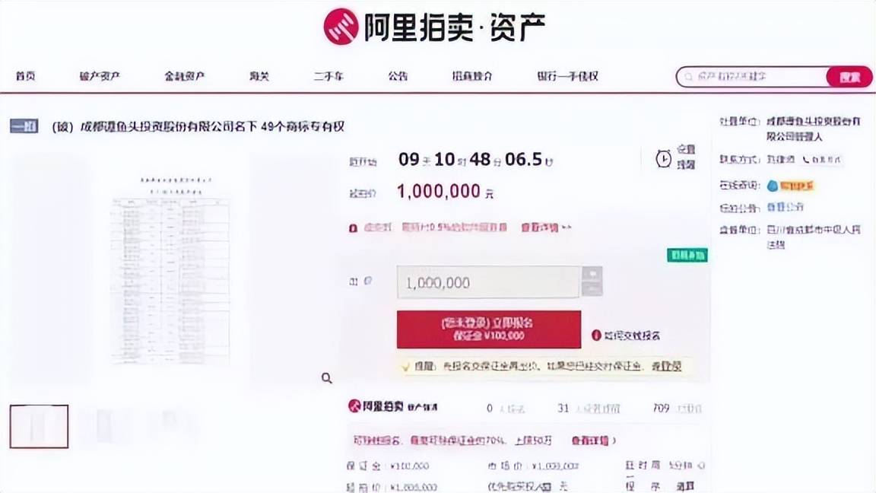Click the red info icon near 如何交钱报名

[596, 335]
